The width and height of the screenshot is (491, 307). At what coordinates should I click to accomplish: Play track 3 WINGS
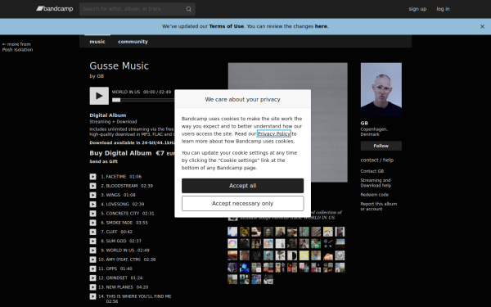point(93,195)
